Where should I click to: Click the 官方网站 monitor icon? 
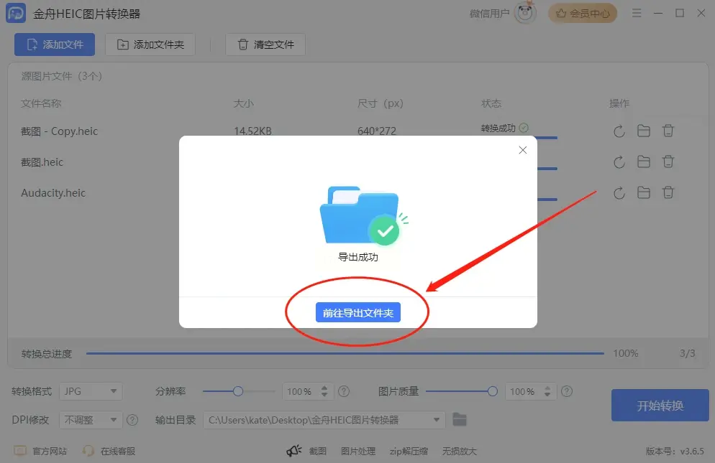[x=20, y=451]
